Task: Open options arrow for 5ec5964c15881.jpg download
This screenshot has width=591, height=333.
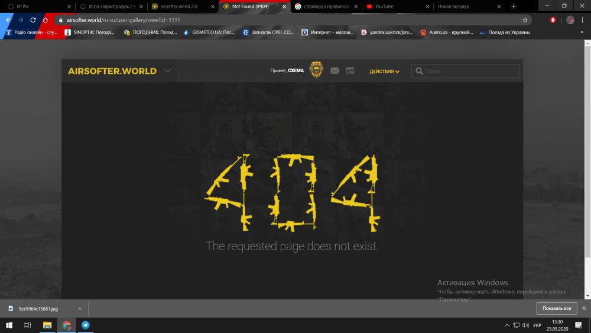Action: tap(80, 309)
